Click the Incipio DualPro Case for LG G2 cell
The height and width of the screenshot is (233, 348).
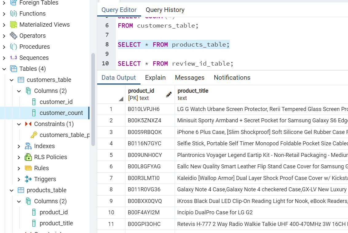(x=261, y=213)
